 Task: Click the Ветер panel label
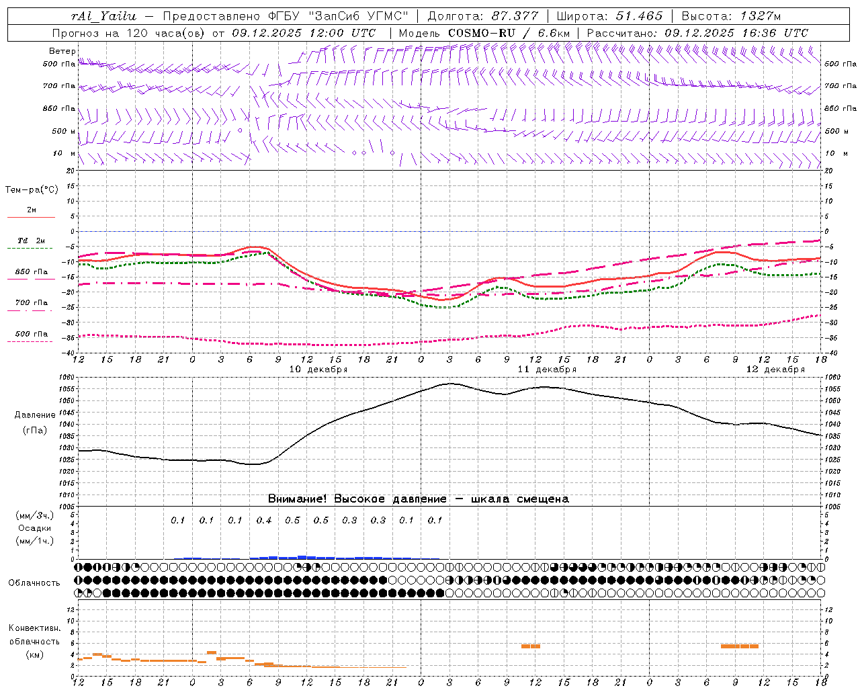[x=62, y=51]
